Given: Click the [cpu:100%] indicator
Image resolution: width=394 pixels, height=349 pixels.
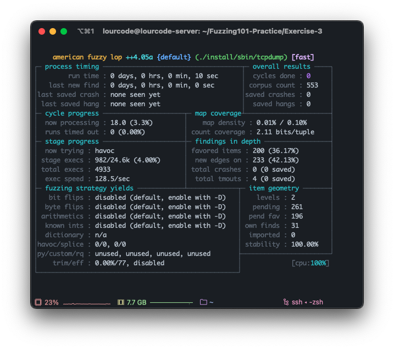Looking at the screenshot, I should click(310, 263).
